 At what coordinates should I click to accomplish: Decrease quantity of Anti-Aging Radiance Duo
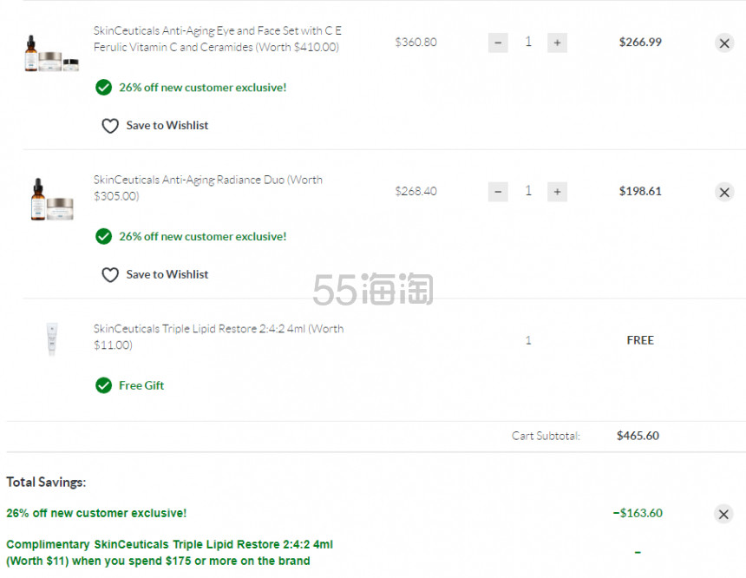coord(498,192)
